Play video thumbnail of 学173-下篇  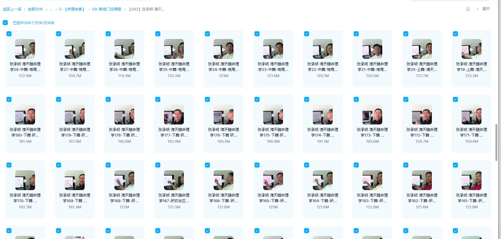pos(372,115)
